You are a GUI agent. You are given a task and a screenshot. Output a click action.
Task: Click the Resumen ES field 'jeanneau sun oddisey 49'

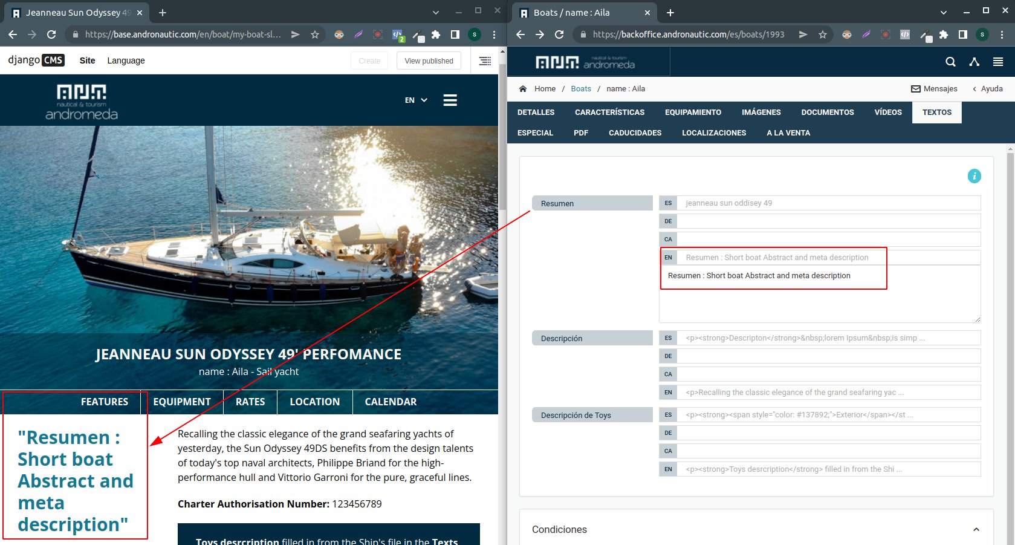click(828, 203)
